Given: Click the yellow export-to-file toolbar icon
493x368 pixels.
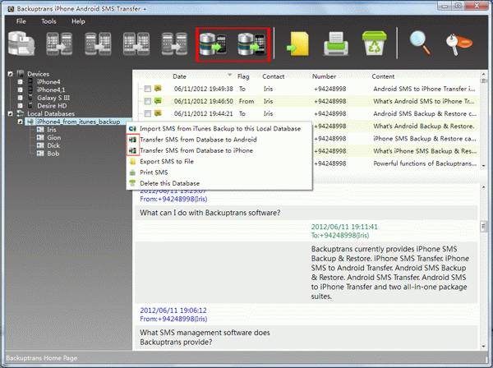Looking at the screenshot, I should point(297,44).
